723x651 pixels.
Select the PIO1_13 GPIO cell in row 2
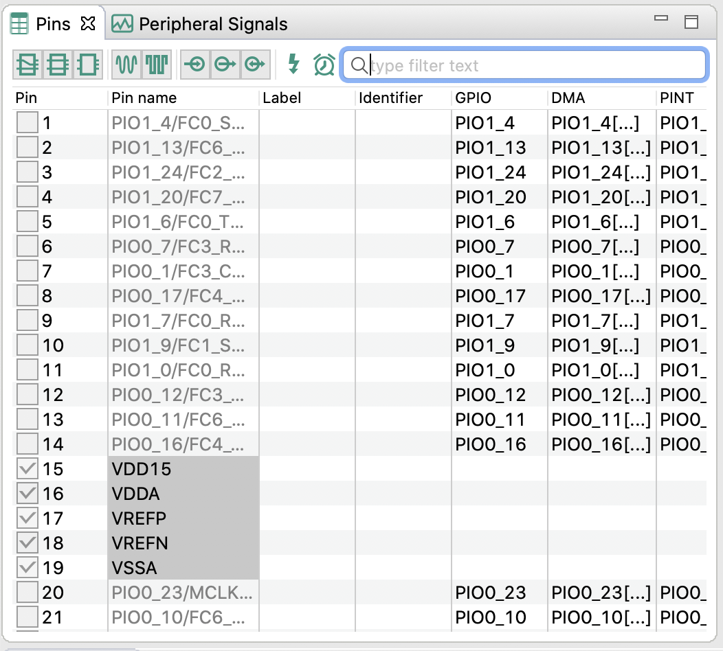491,148
